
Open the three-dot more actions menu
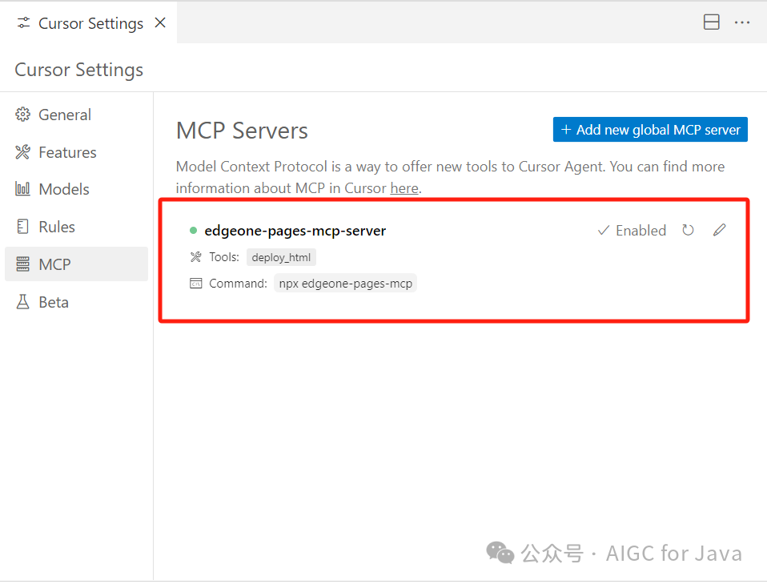pyautogui.click(x=742, y=22)
